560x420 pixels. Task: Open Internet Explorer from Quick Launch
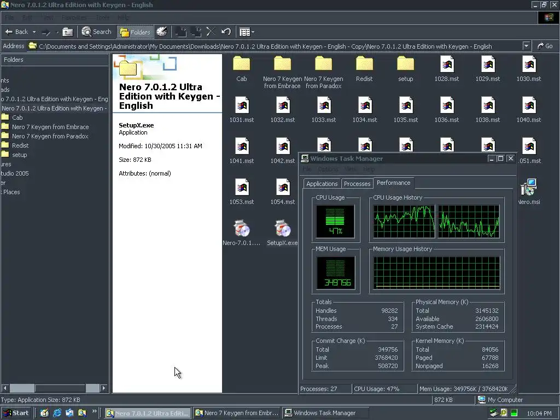(x=57, y=413)
